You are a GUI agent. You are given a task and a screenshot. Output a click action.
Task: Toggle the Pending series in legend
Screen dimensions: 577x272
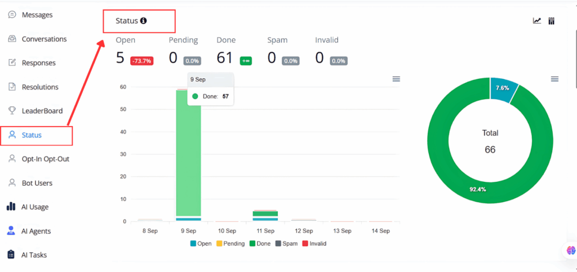pyautogui.click(x=230, y=244)
